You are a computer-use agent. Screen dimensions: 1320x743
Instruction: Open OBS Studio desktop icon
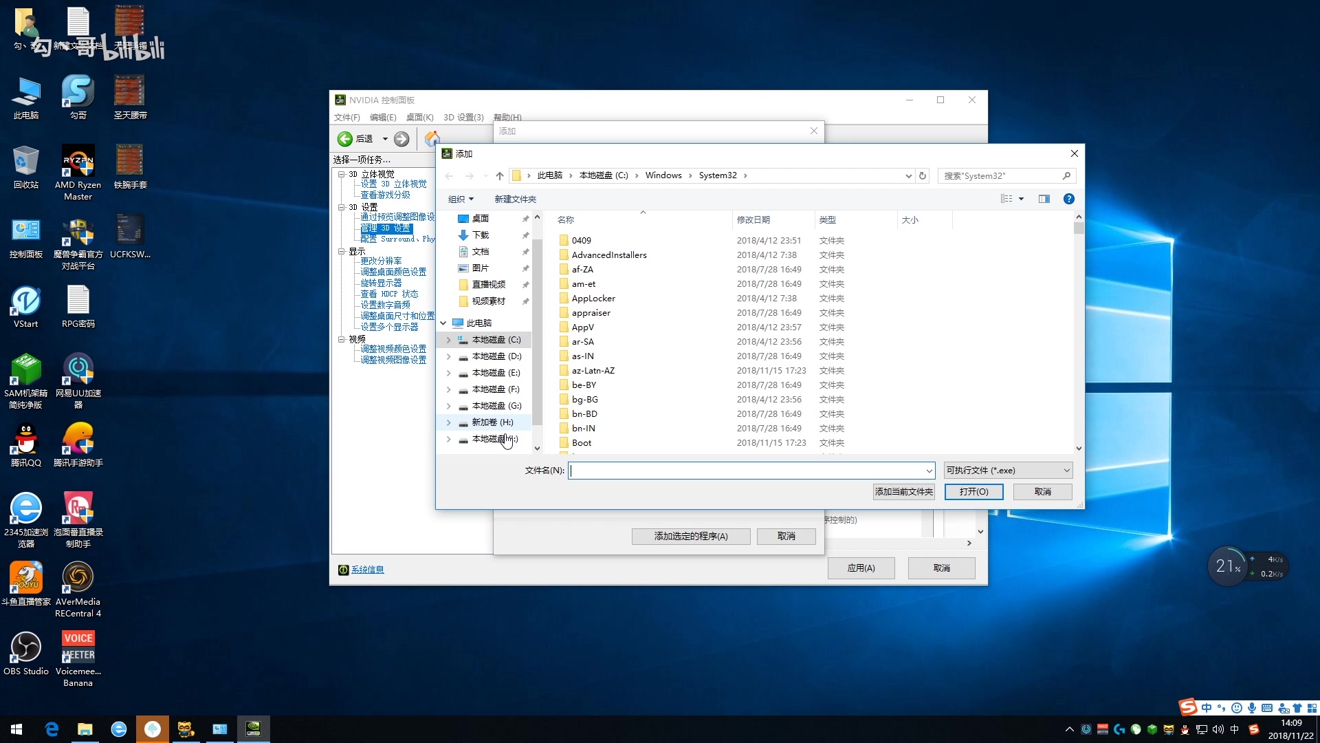pyautogui.click(x=26, y=654)
